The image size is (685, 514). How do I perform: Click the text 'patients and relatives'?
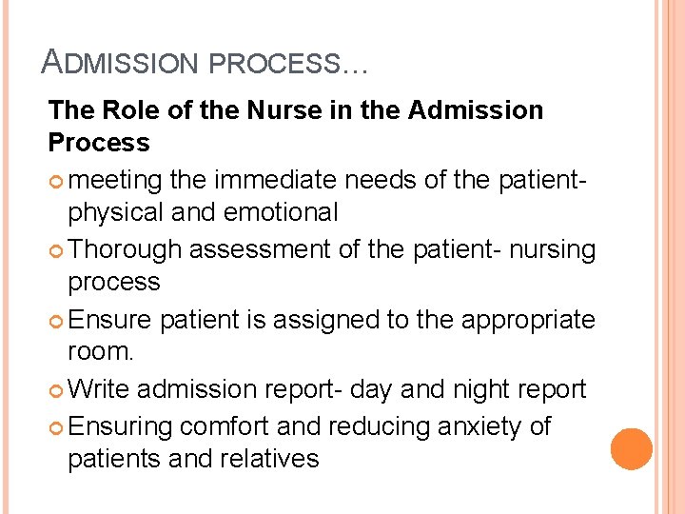coord(193,459)
